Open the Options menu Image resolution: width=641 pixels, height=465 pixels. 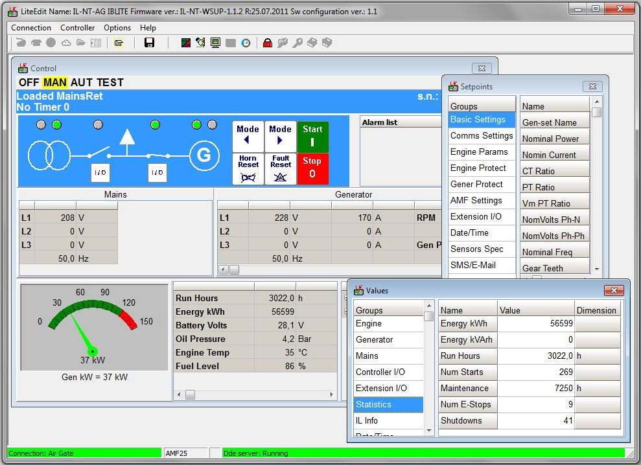point(117,28)
